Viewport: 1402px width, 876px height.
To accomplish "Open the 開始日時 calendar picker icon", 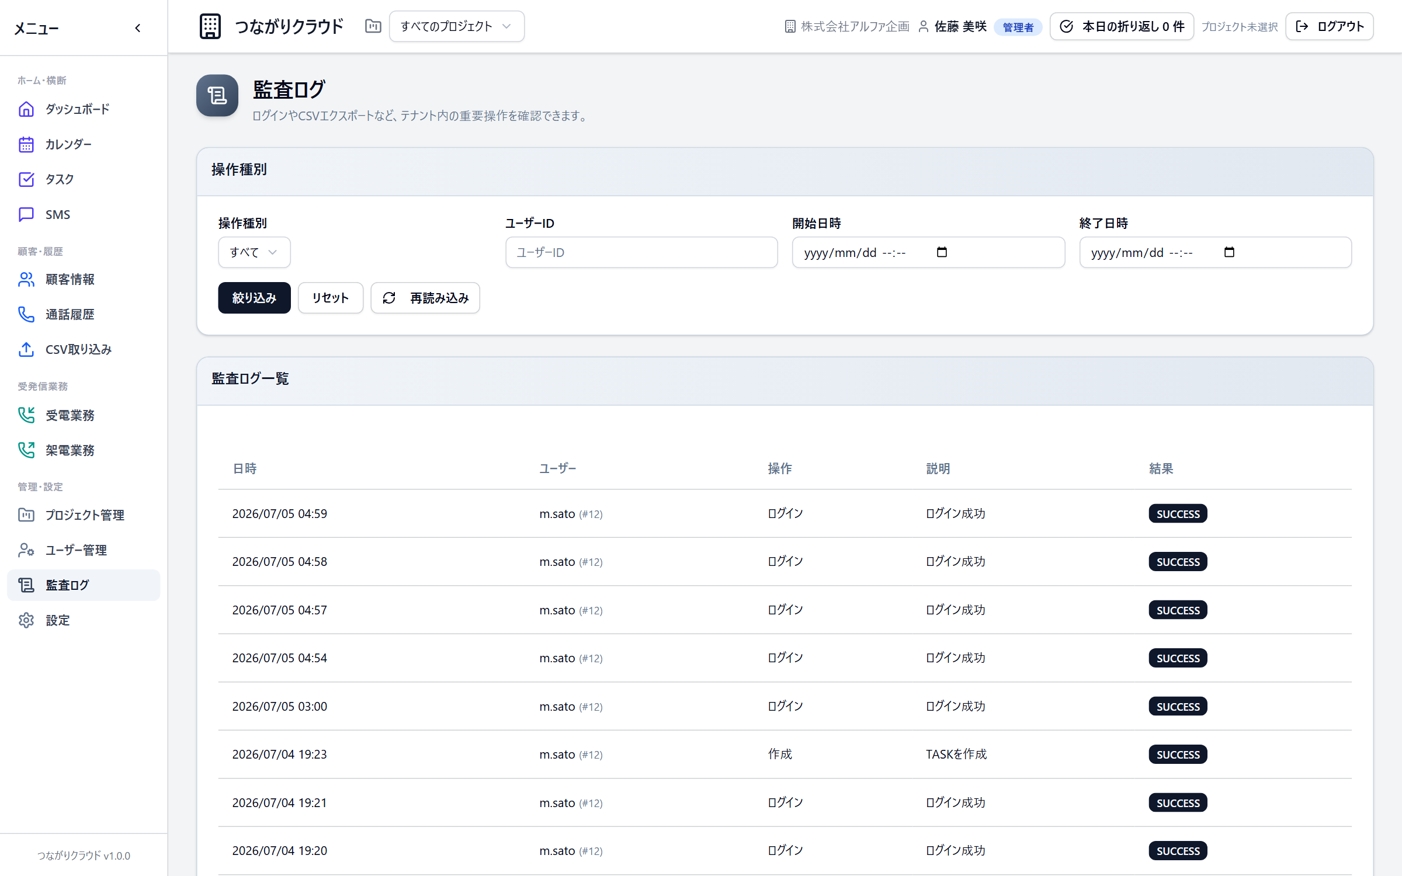I will point(942,252).
